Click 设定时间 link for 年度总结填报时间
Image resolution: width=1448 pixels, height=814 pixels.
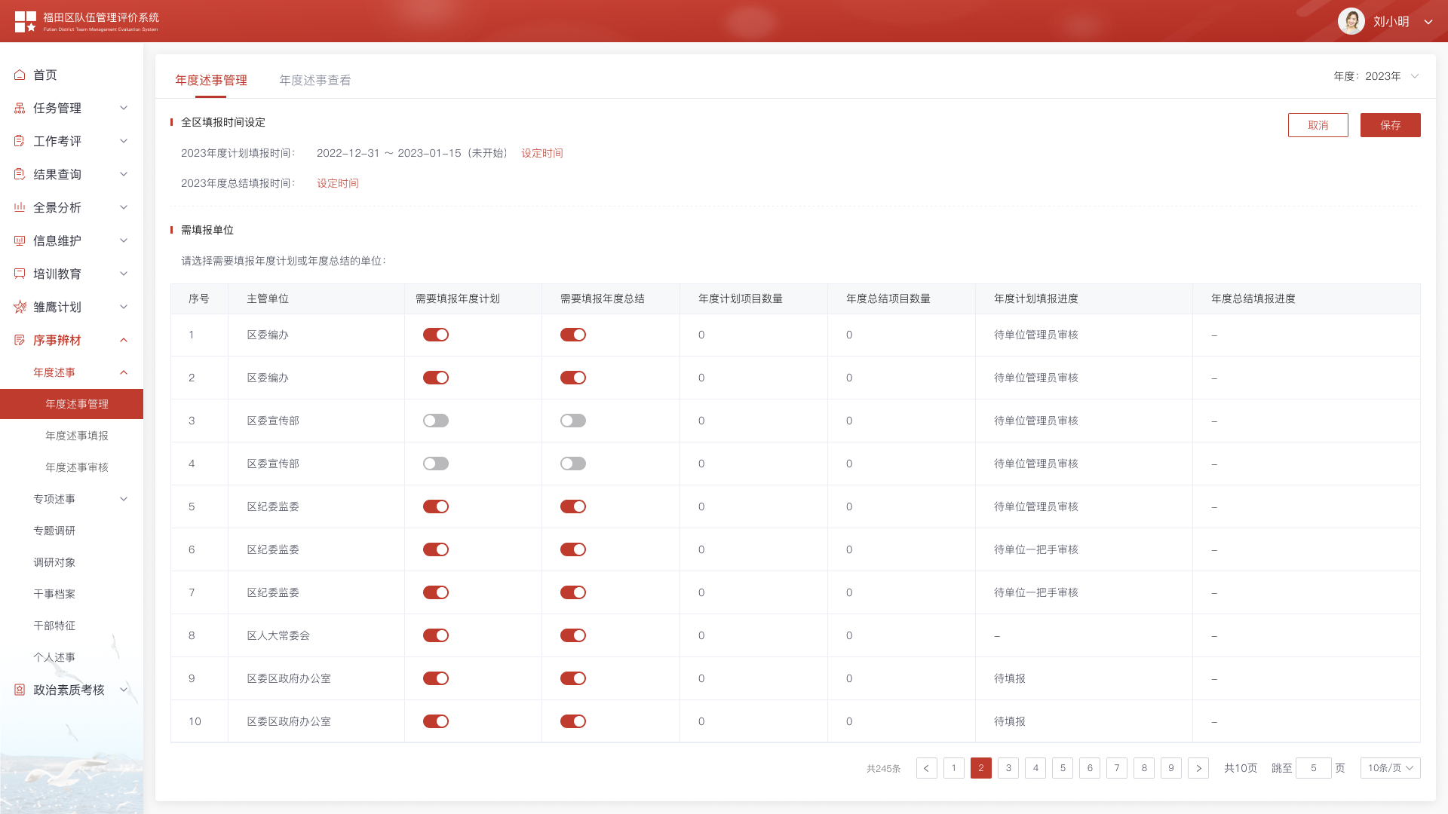point(338,183)
